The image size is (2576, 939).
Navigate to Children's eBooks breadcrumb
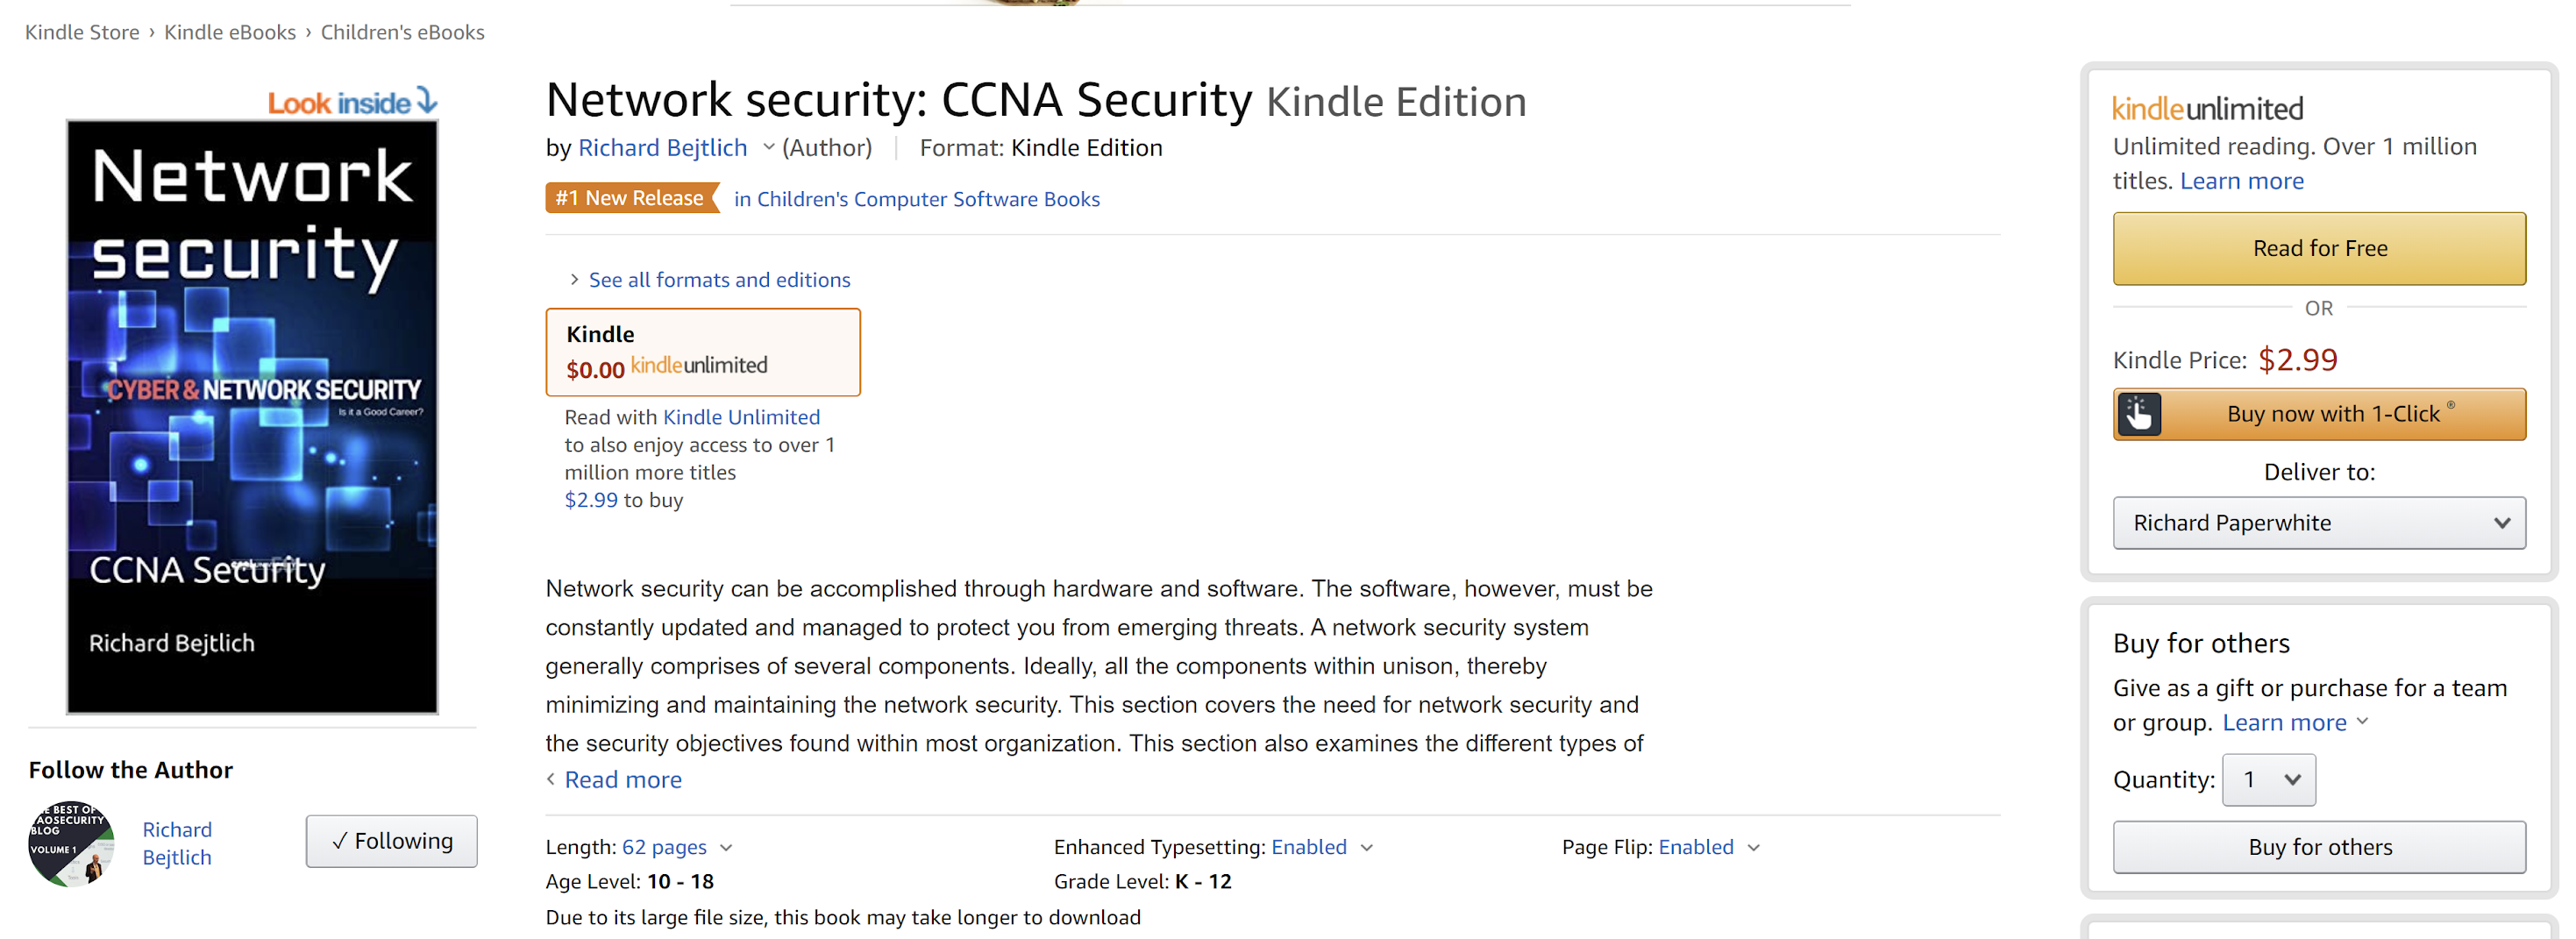click(x=402, y=32)
